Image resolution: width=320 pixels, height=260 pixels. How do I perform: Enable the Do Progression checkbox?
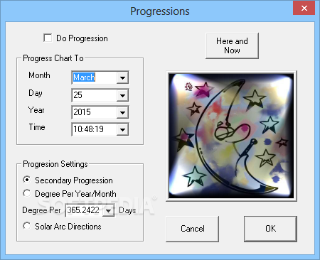point(48,38)
